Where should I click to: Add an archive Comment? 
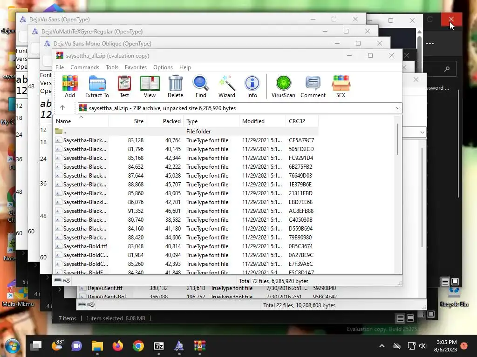pyautogui.click(x=313, y=86)
